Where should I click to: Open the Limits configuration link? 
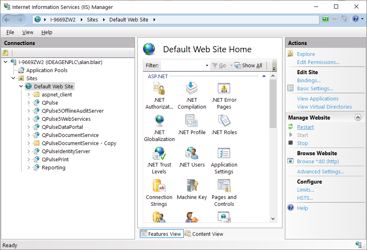[x=306, y=190]
